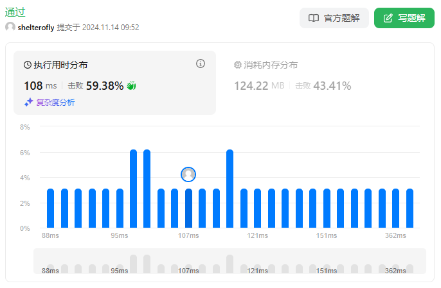Click the 59.38% beat percentage
The width and height of the screenshot is (441, 288).
105,85
